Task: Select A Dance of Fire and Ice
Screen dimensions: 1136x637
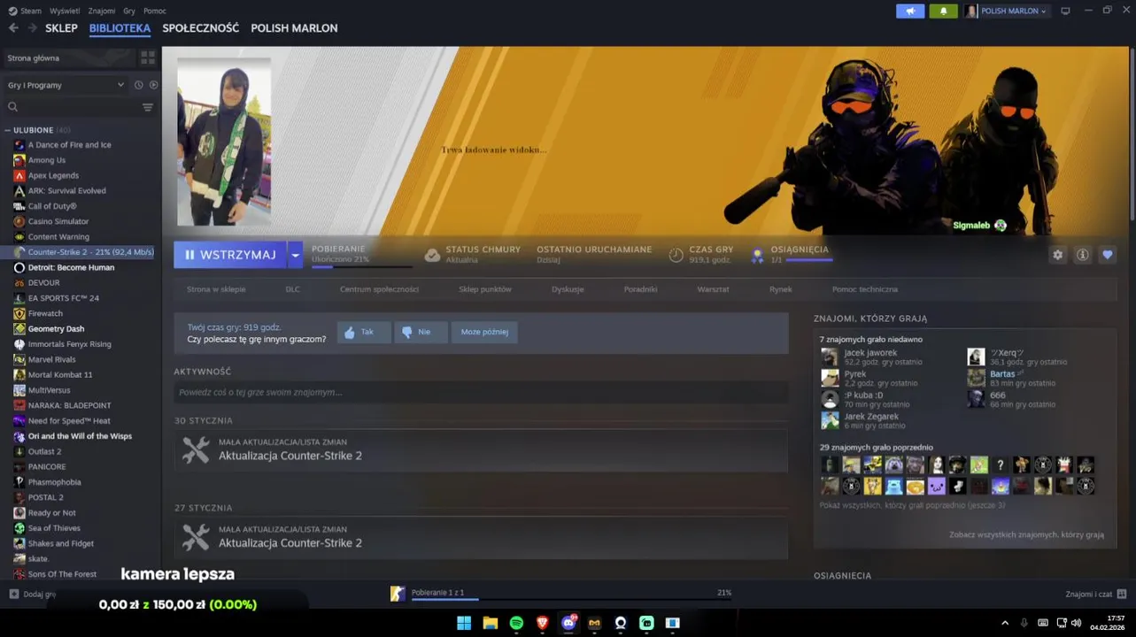Action: 69,144
